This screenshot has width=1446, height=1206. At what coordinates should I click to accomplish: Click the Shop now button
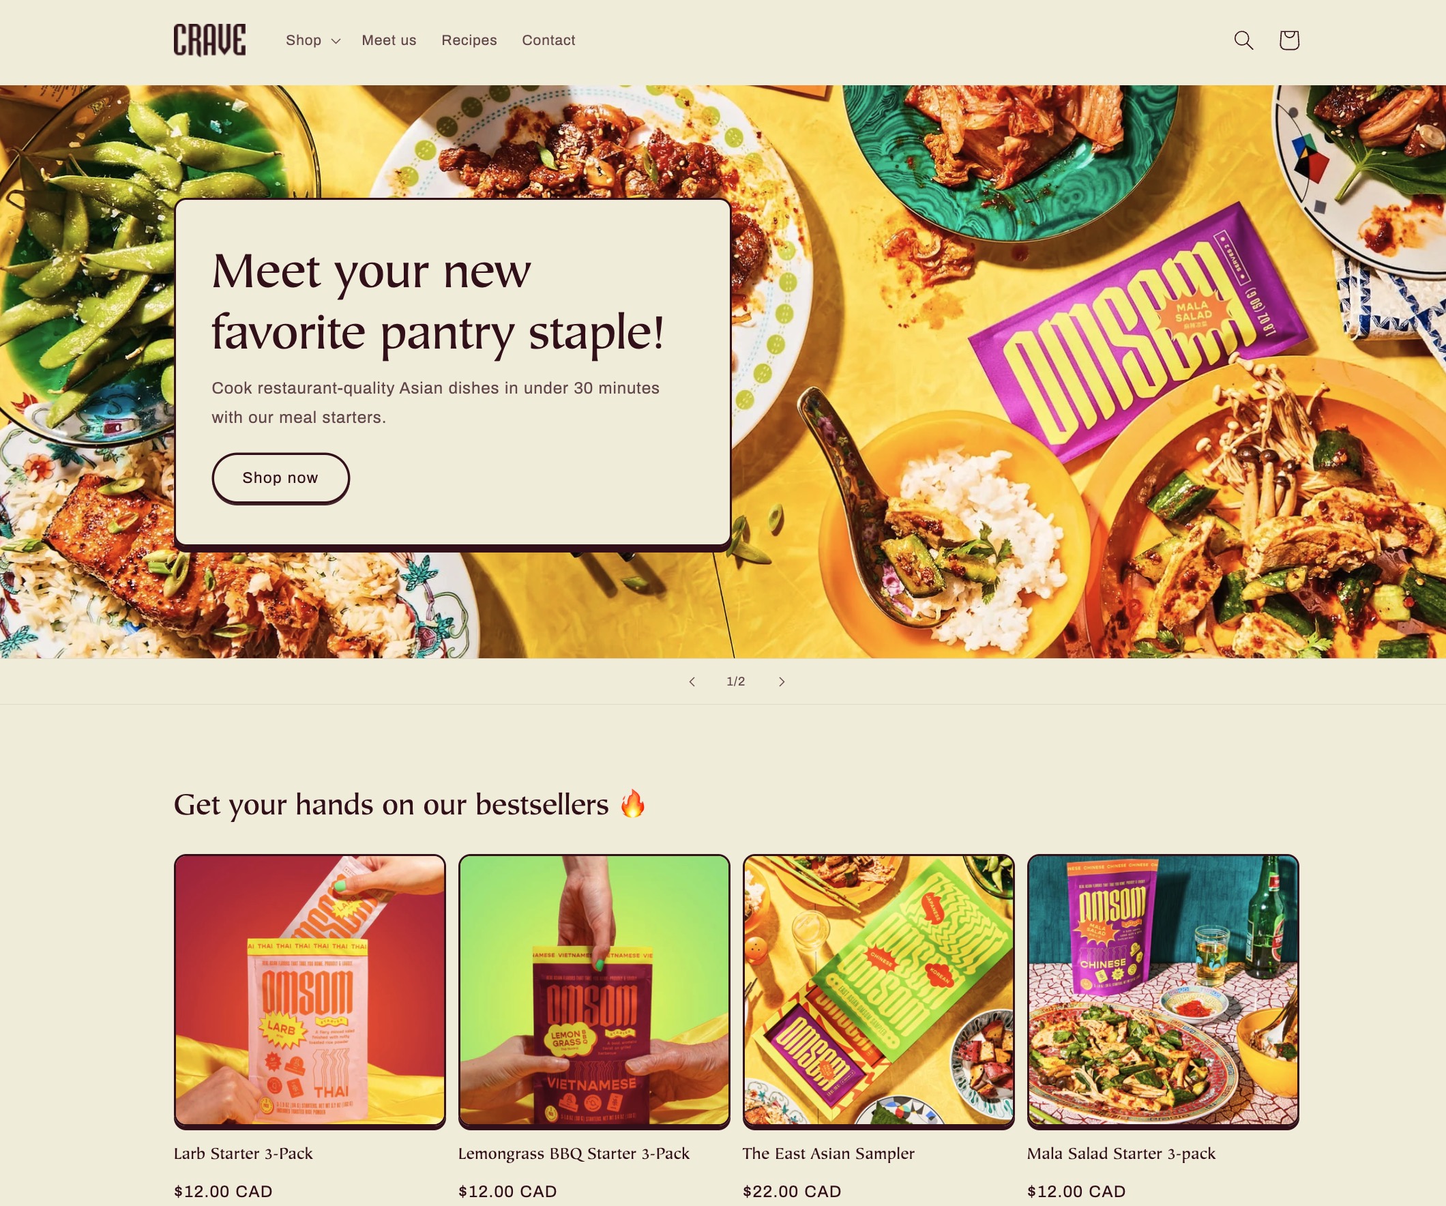280,477
